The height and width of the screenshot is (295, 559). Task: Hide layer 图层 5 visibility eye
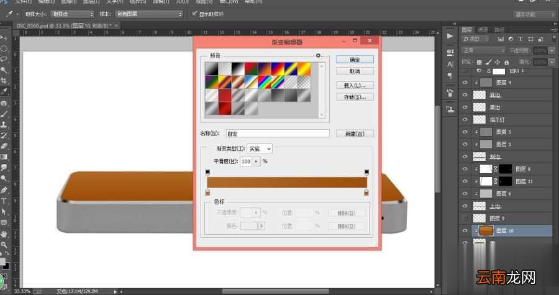(x=465, y=132)
